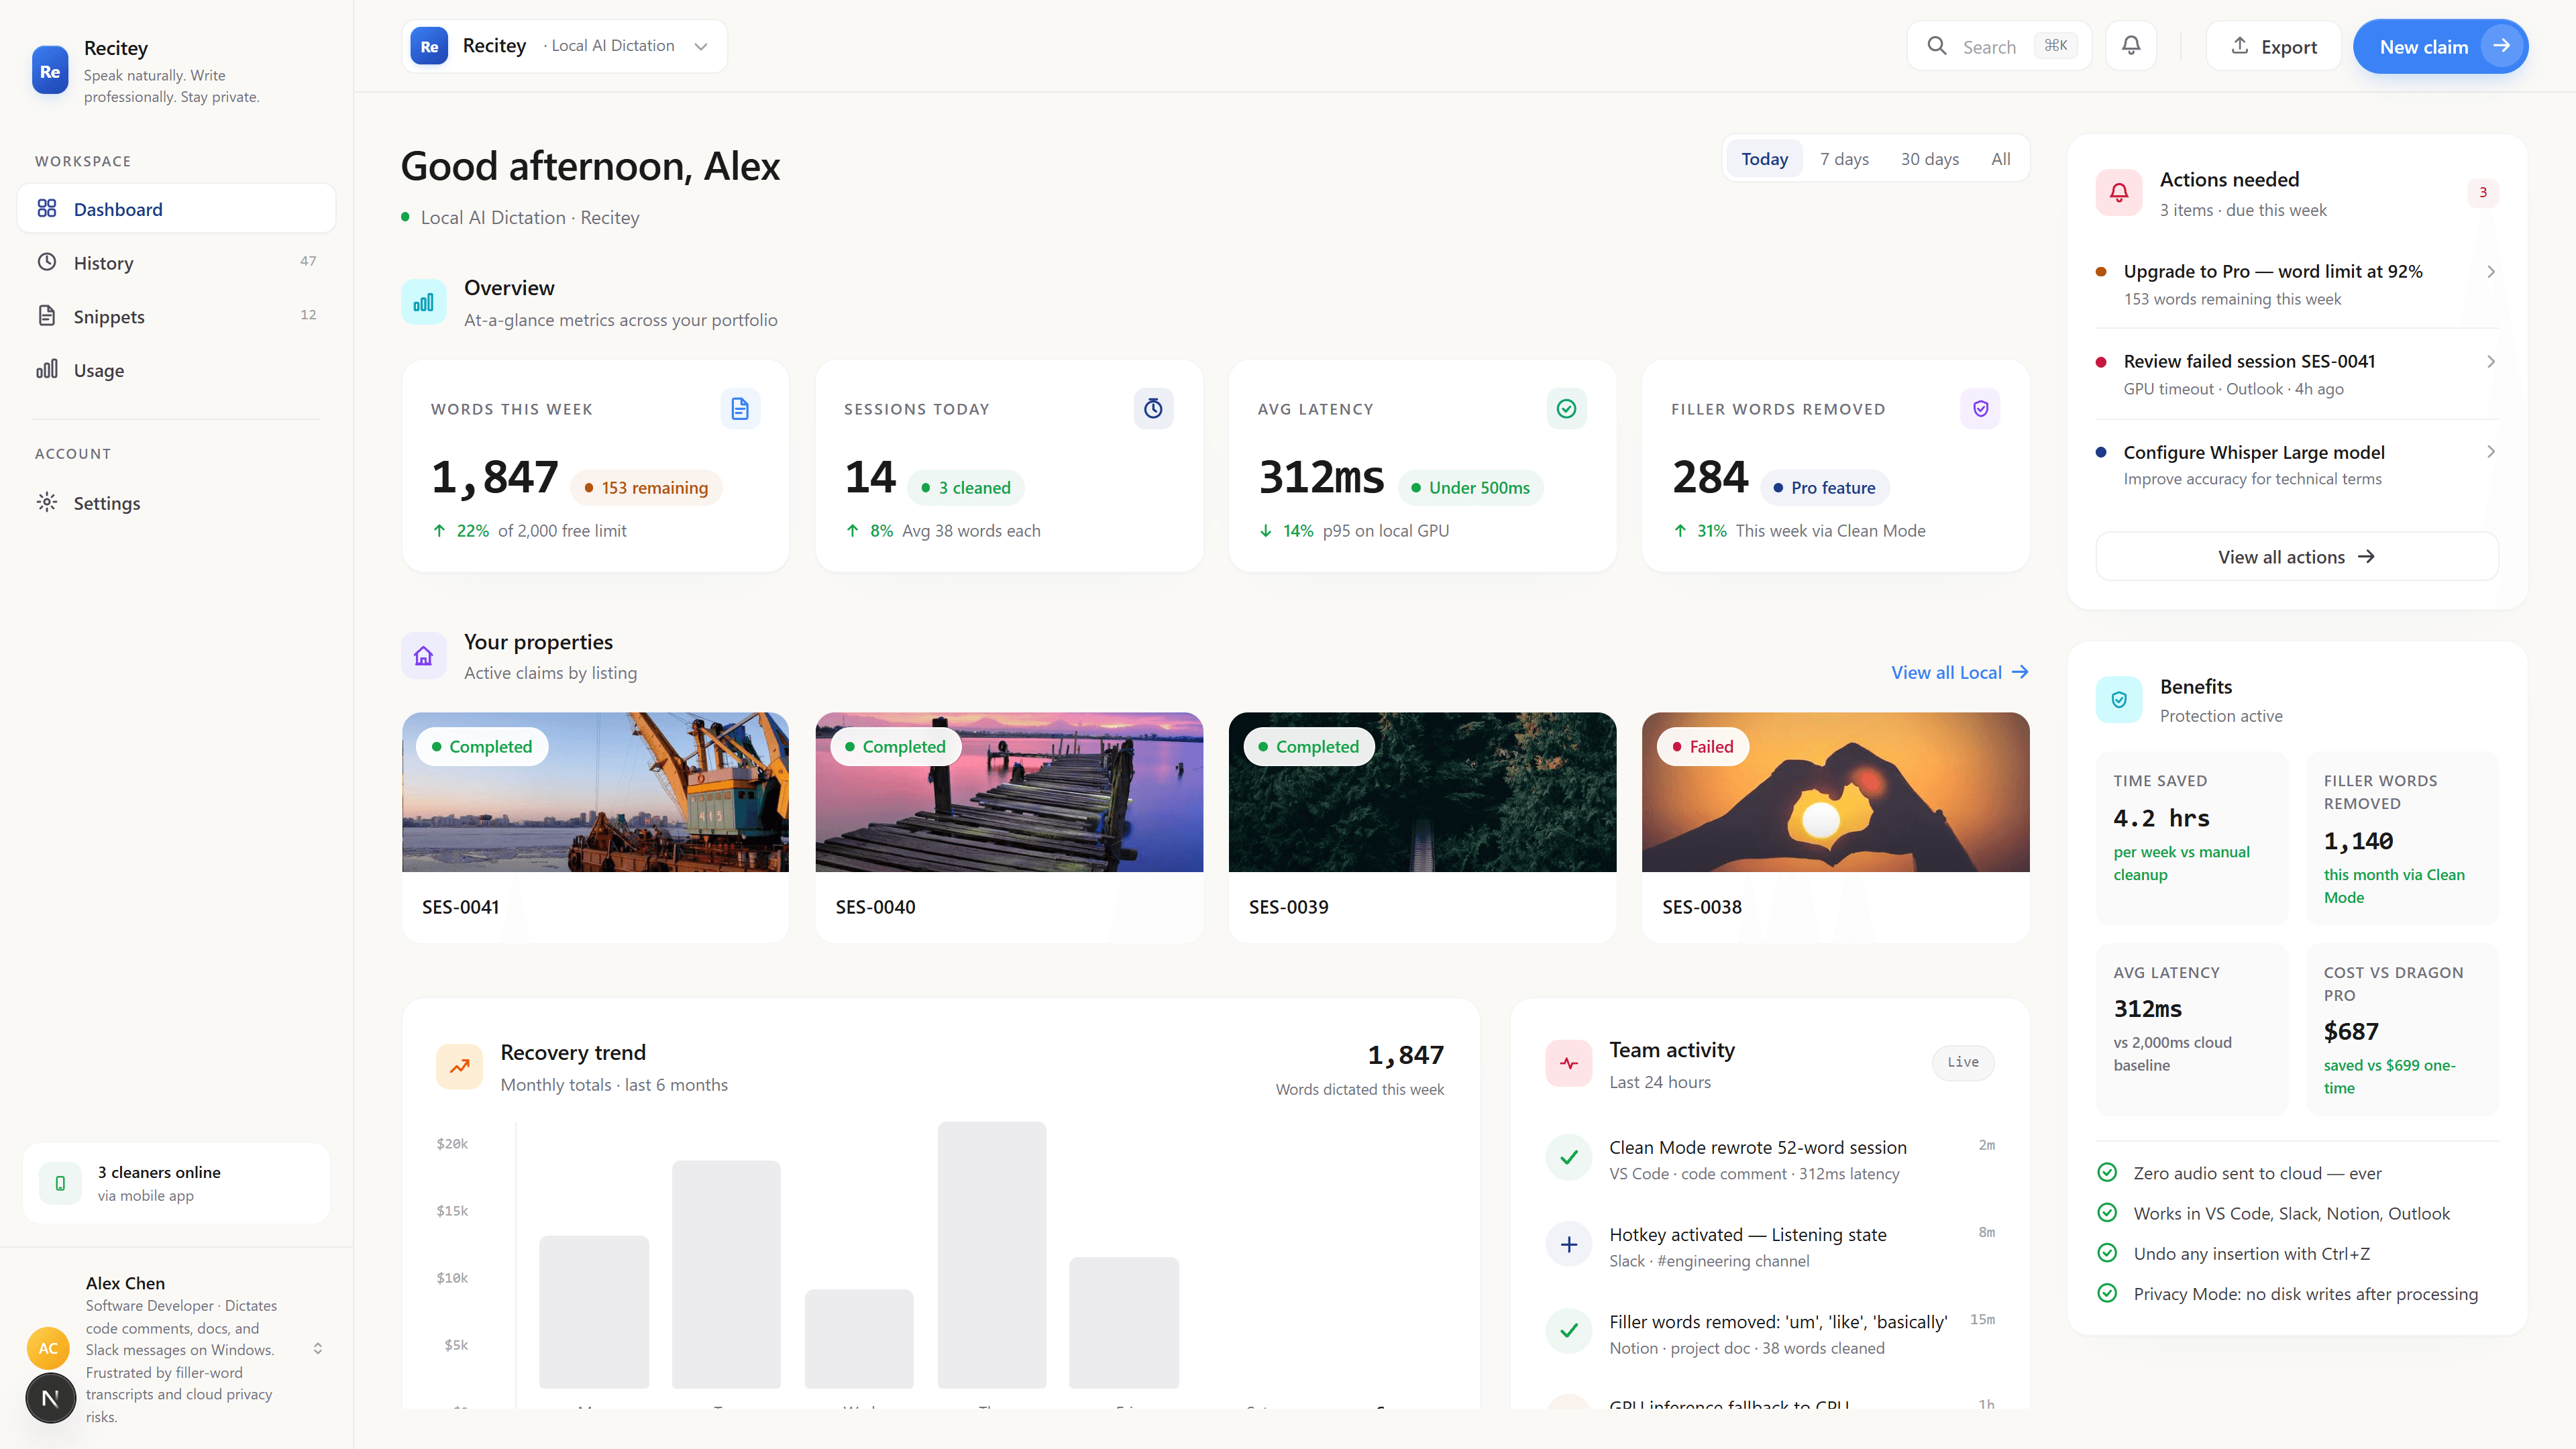Open View all Local link
The height and width of the screenshot is (1449, 2576).
coord(1959,673)
